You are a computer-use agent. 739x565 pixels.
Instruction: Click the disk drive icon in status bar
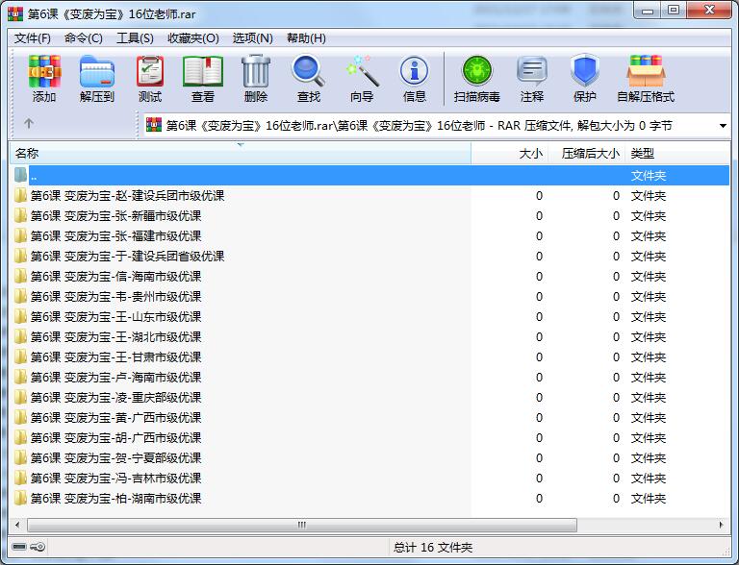(19, 547)
